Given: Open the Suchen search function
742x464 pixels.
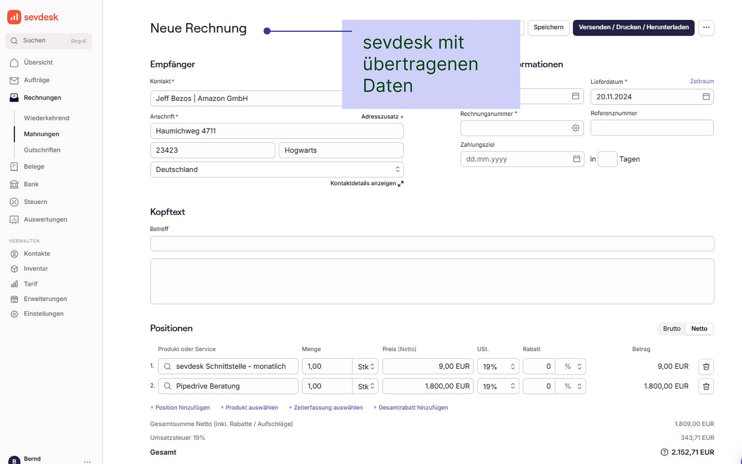Looking at the screenshot, I should point(34,40).
